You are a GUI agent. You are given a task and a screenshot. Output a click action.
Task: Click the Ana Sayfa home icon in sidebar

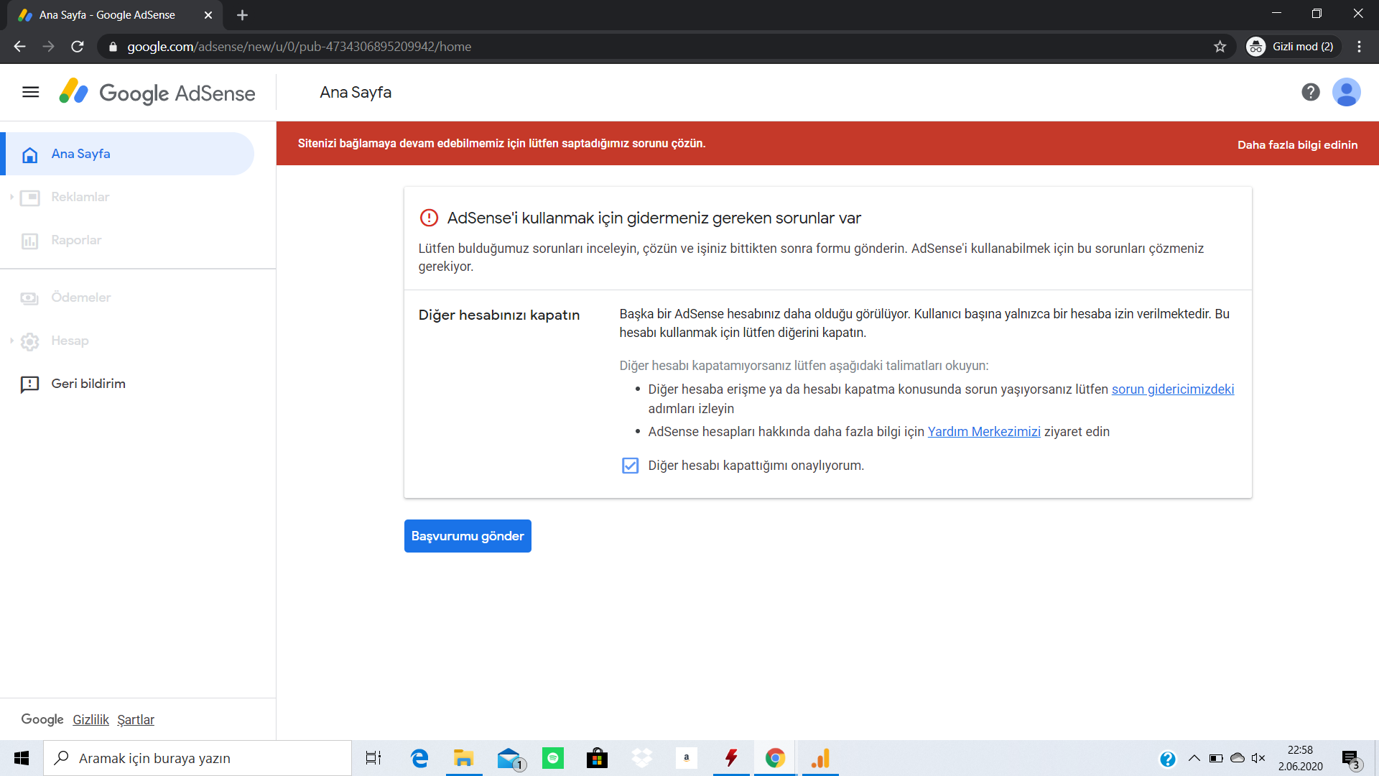pos(30,154)
